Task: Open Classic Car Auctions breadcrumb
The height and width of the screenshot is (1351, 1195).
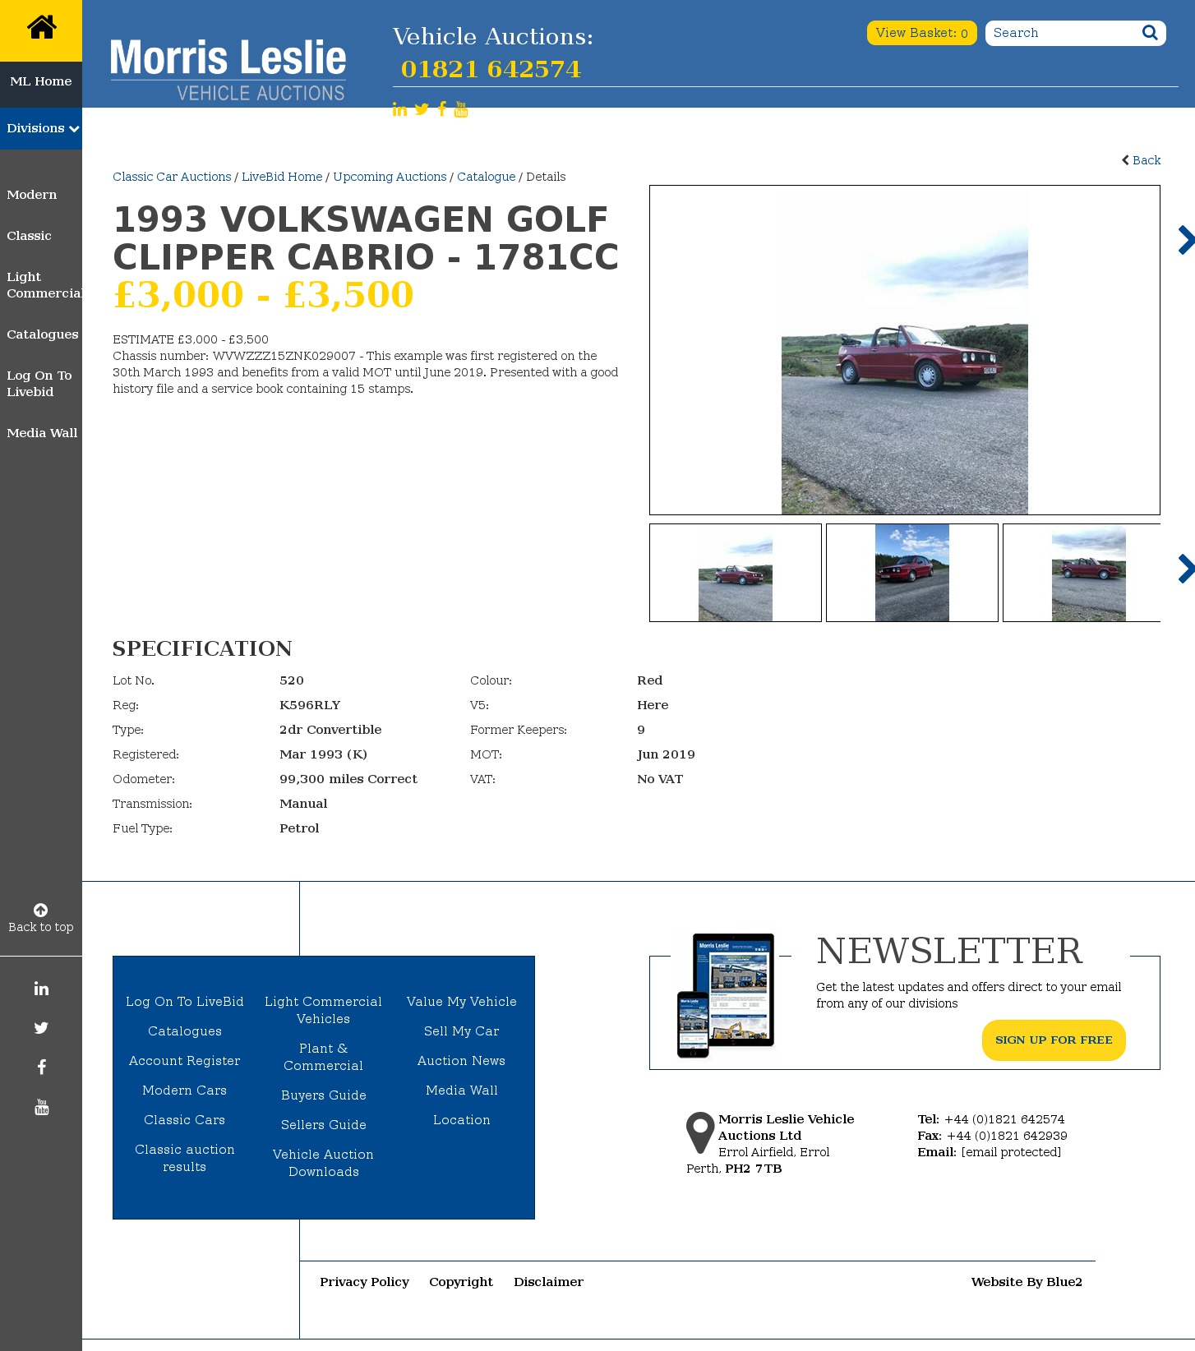Action: pos(172,177)
